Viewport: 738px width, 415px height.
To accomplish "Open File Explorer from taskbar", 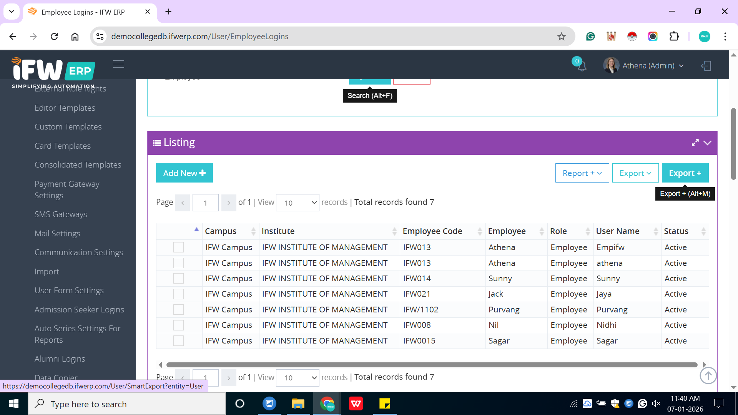I will click(x=298, y=404).
